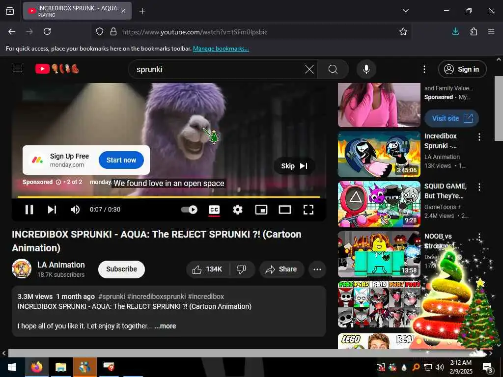Bookmark this page with star icon

pyautogui.click(x=403, y=31)
